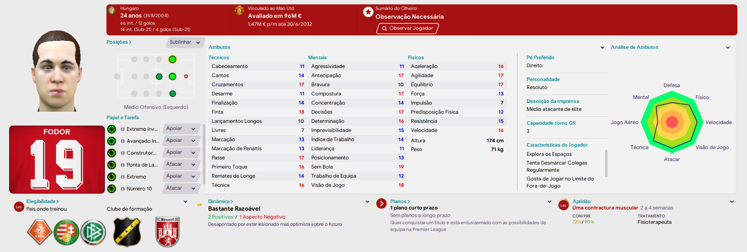Open the Sublinhar dropdown

pyautogui.click(x=185, y=43)
